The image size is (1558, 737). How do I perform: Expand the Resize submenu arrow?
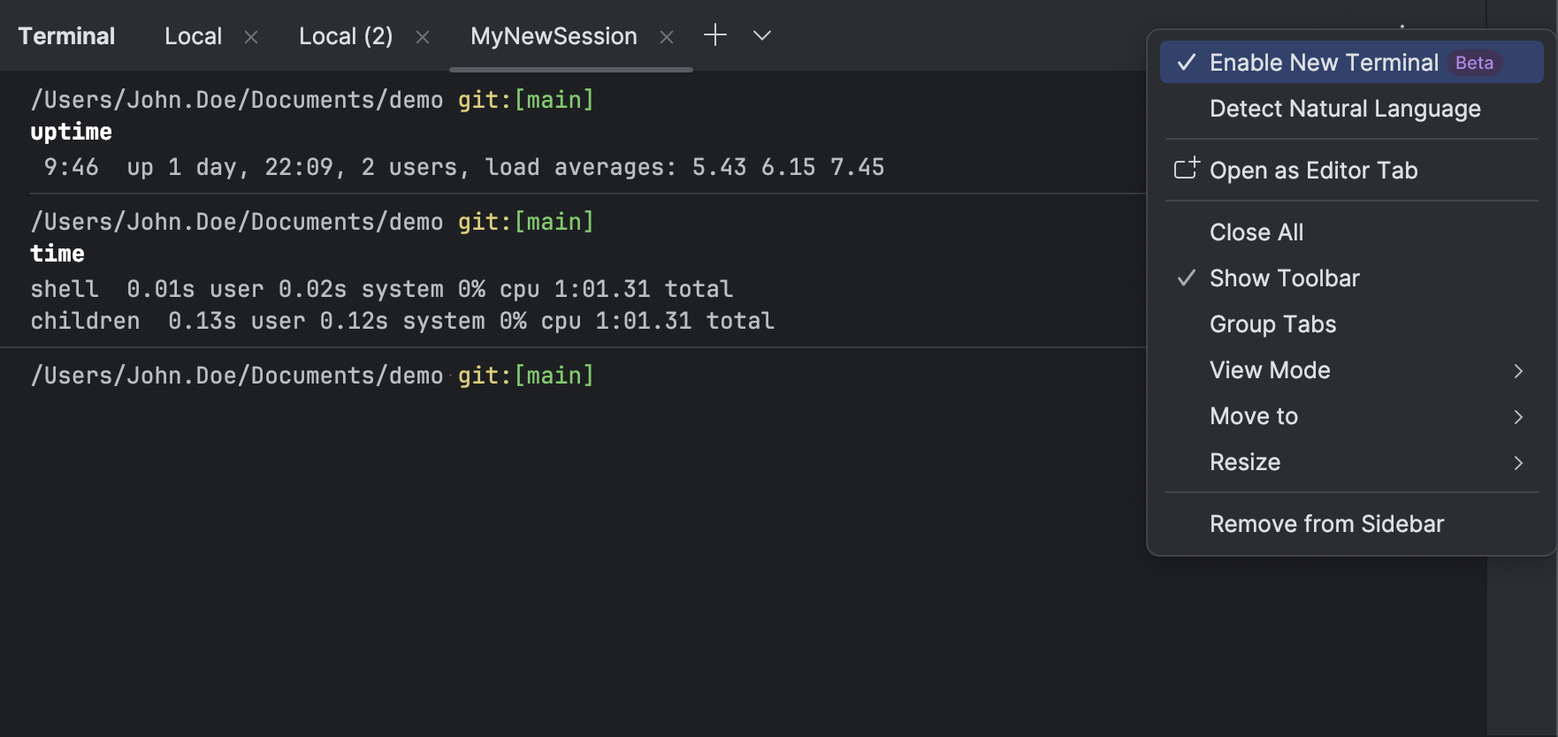pyautogui.click(x=1517, y=463)
